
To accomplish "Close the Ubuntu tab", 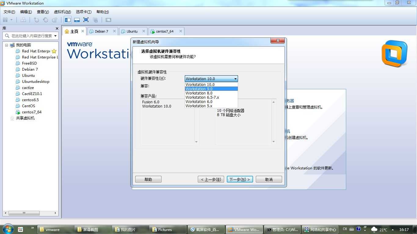I will (143, 31).
